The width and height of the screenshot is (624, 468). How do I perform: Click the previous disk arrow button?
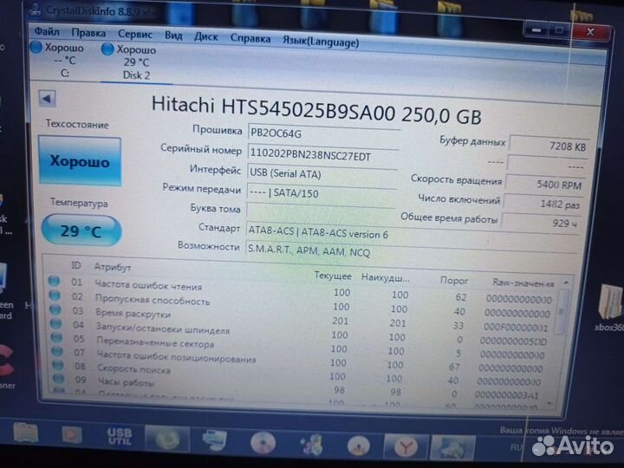point(48,98)
